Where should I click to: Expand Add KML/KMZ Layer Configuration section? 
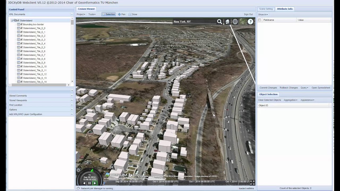pos(72,114)
